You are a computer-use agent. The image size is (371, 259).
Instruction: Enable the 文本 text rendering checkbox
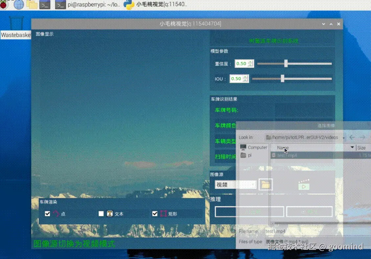[101, 214]
